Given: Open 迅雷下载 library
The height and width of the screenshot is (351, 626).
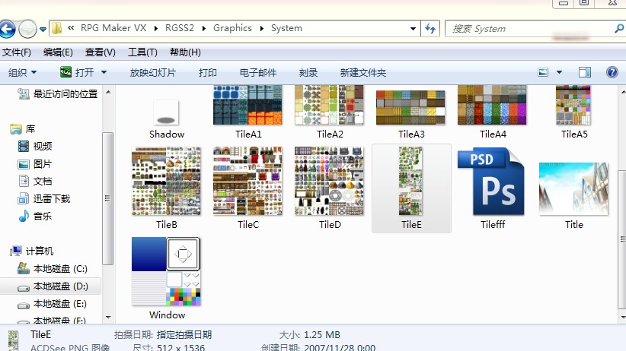Looking at the screenshot, I should (x=44, y=198).
